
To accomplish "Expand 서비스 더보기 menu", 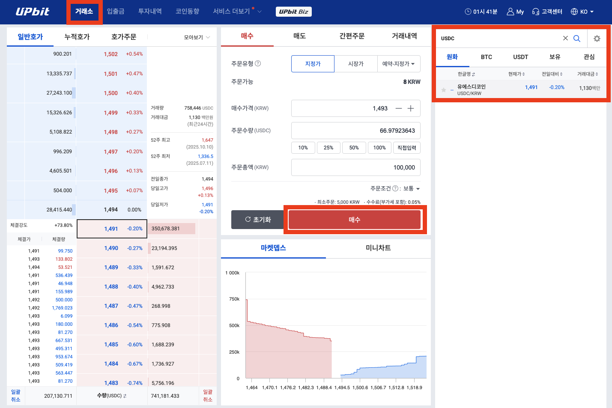I will tap(237, 11).
